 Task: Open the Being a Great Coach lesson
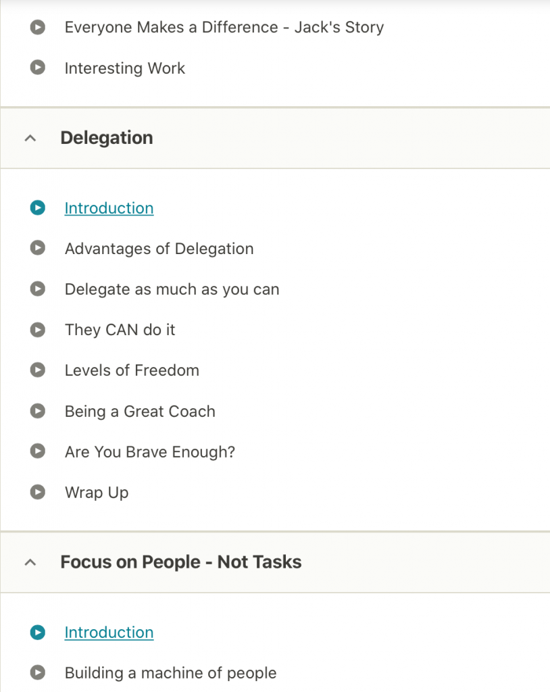[140, 411]
